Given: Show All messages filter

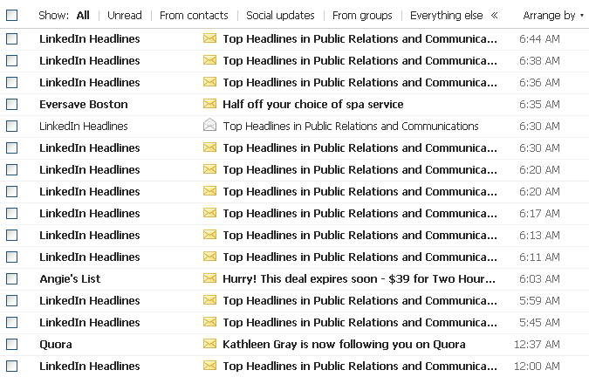Looking at the screenshot, I should (x=83, y=16).
